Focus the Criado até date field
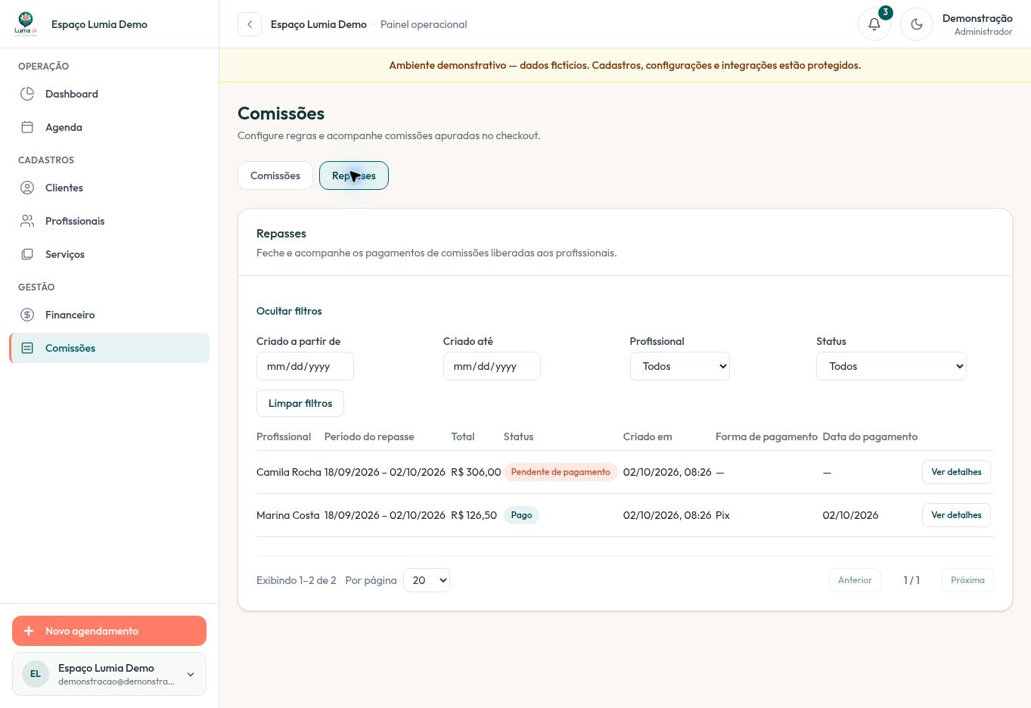Image resolution: width=1031 pixels, height=708 pixels. 492,366
